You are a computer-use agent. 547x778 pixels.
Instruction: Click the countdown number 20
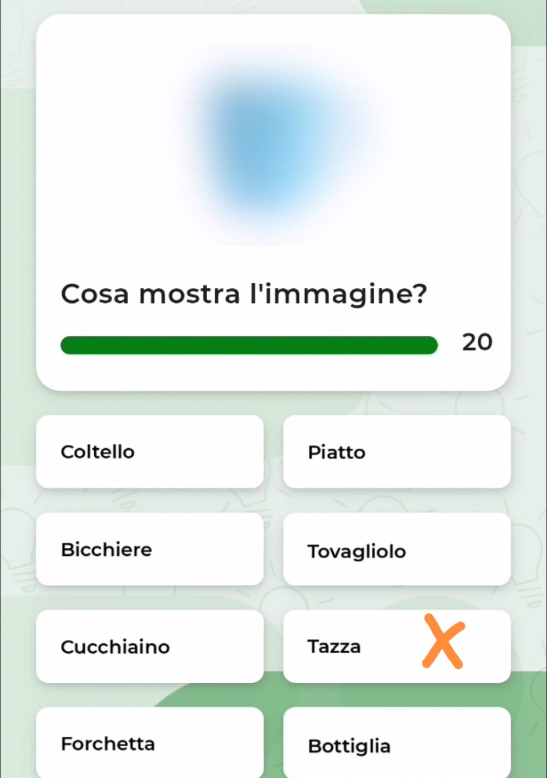(x=477, y=343)
